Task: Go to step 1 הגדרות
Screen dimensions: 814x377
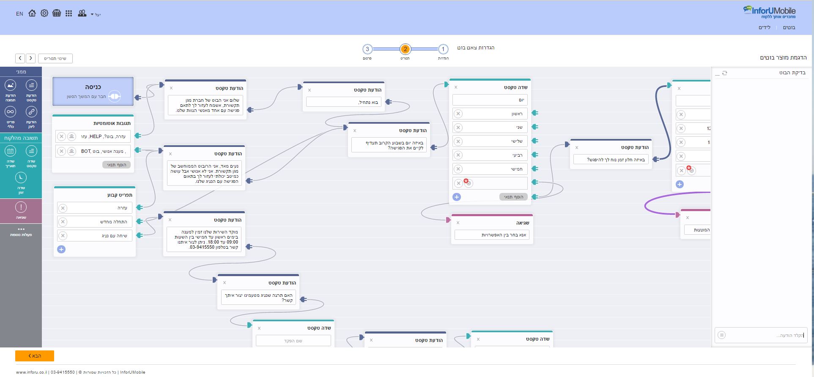Action: 443,49
